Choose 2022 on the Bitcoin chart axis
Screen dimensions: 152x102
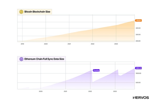(x=93, y=44)
